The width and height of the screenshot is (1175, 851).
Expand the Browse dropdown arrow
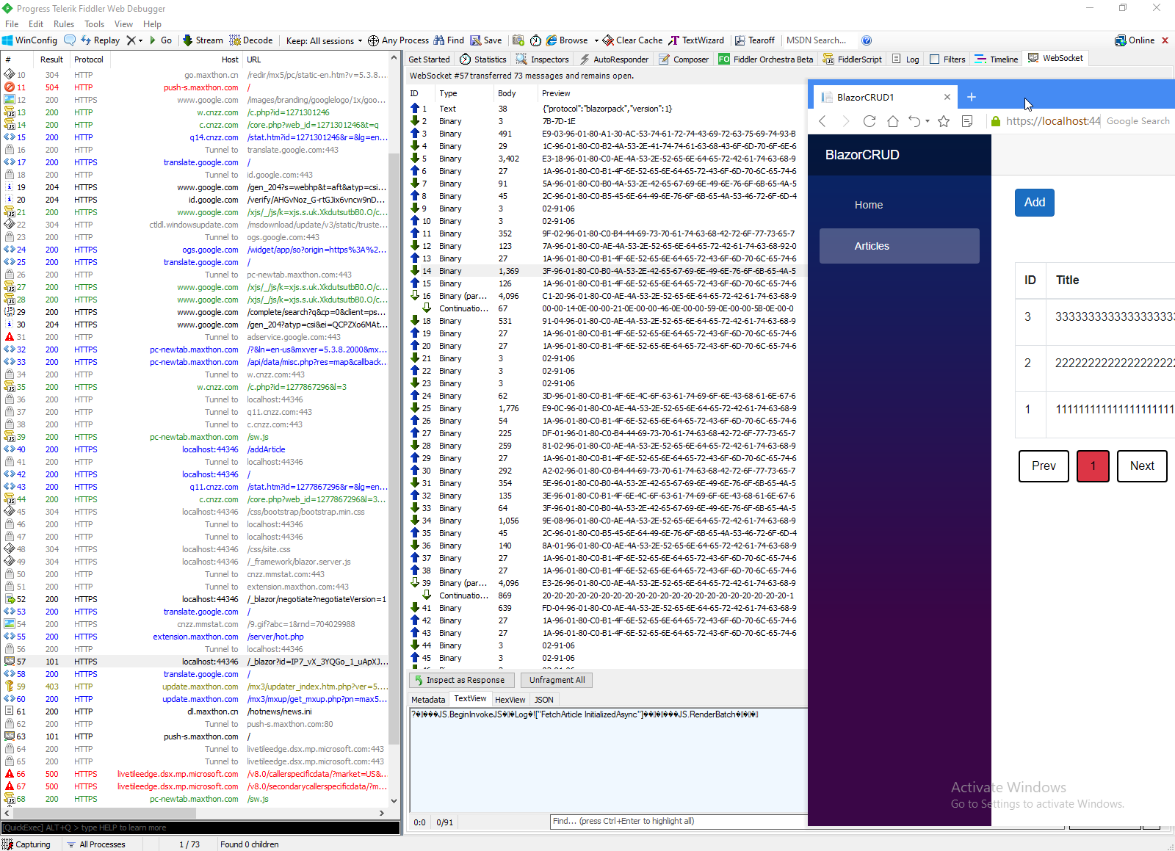[x=596, y=40]
